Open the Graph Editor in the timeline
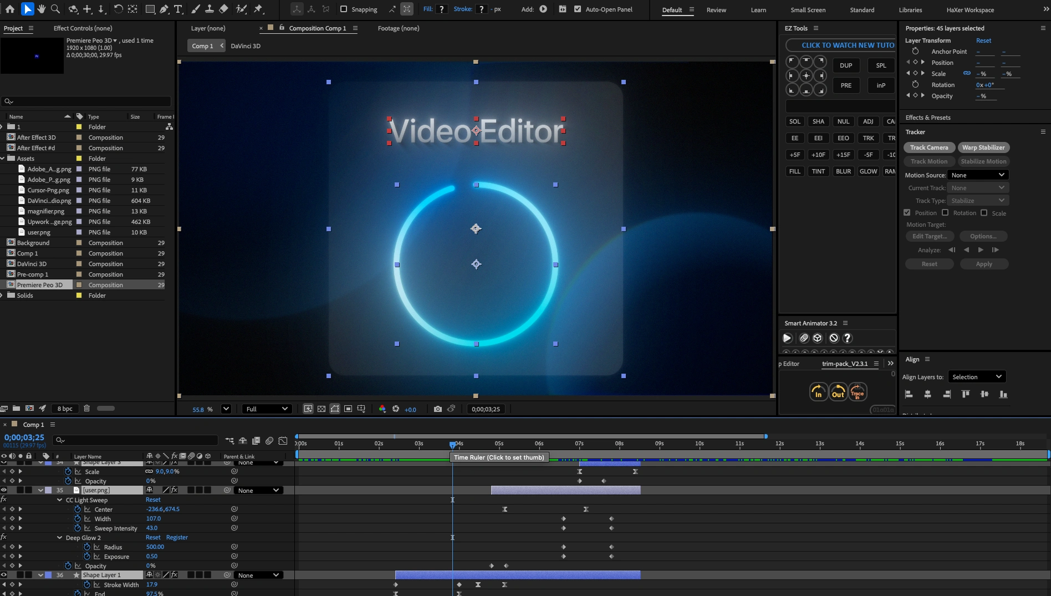Viewport: 1051px width, 596px height. pos(283,440)
